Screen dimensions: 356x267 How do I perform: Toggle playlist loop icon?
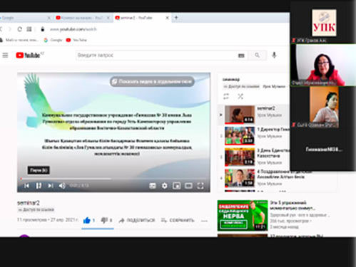pos(226,96)
